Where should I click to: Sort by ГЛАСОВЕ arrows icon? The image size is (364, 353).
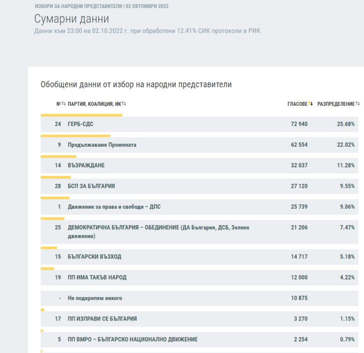click(311, 104)
